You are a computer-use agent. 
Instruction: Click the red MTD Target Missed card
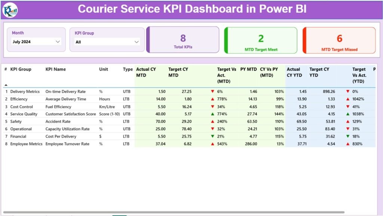click(x=338, y=40)
